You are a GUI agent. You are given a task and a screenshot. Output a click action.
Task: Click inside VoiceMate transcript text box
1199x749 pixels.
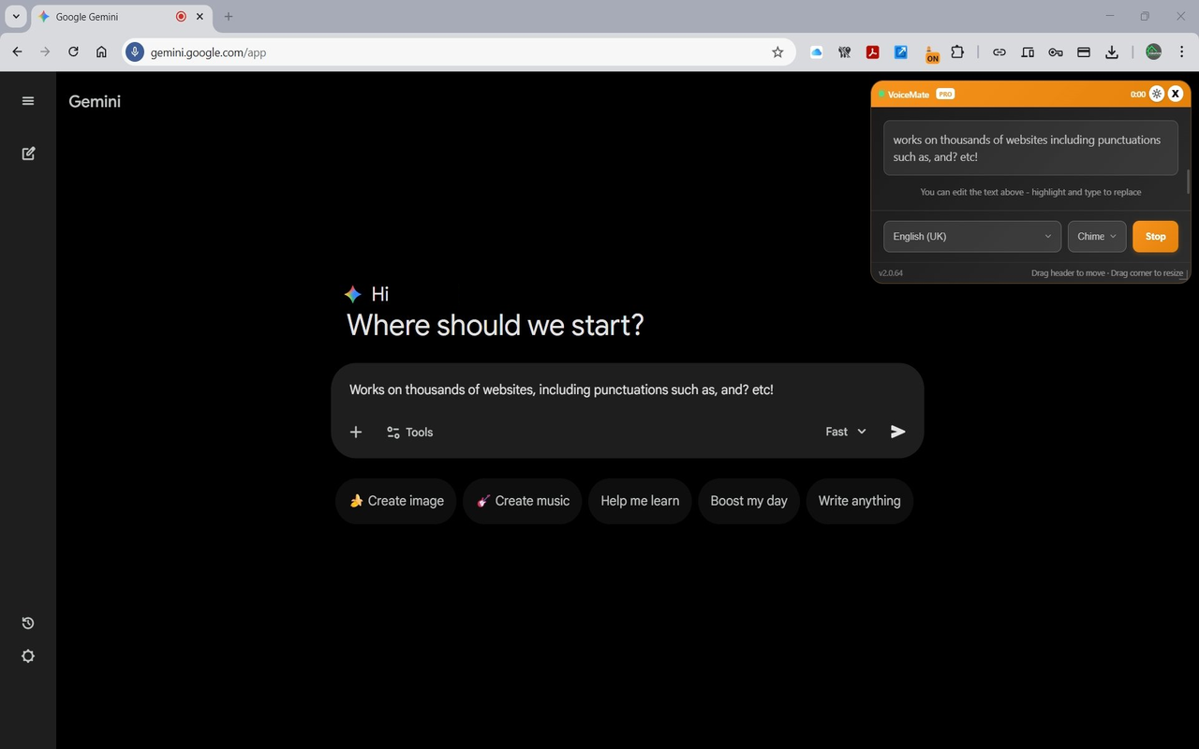click(x=1030, y=148)
